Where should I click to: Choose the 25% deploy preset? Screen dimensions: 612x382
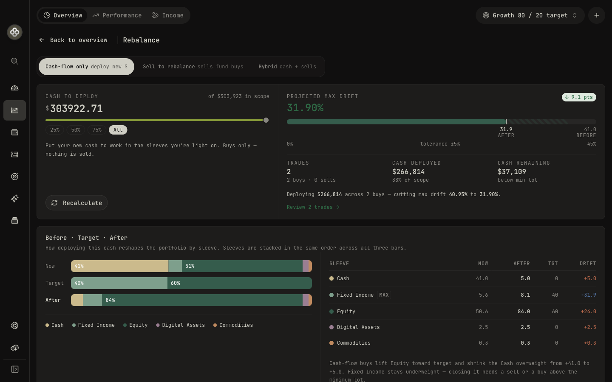(55, 130)
